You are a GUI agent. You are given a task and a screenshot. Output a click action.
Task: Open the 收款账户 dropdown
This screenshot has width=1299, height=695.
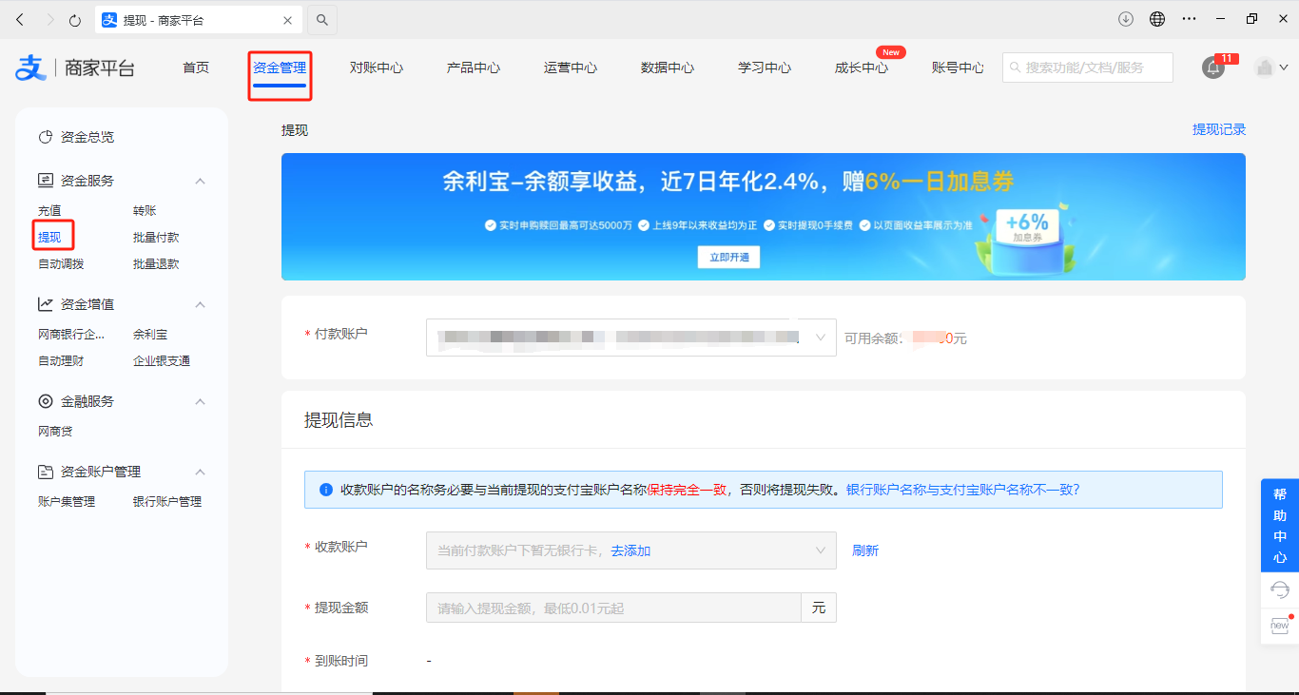tap(631, 550)
